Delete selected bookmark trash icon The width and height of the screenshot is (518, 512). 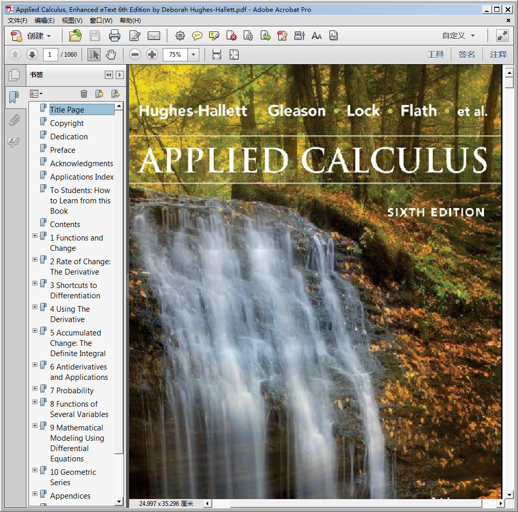point(84,94)
